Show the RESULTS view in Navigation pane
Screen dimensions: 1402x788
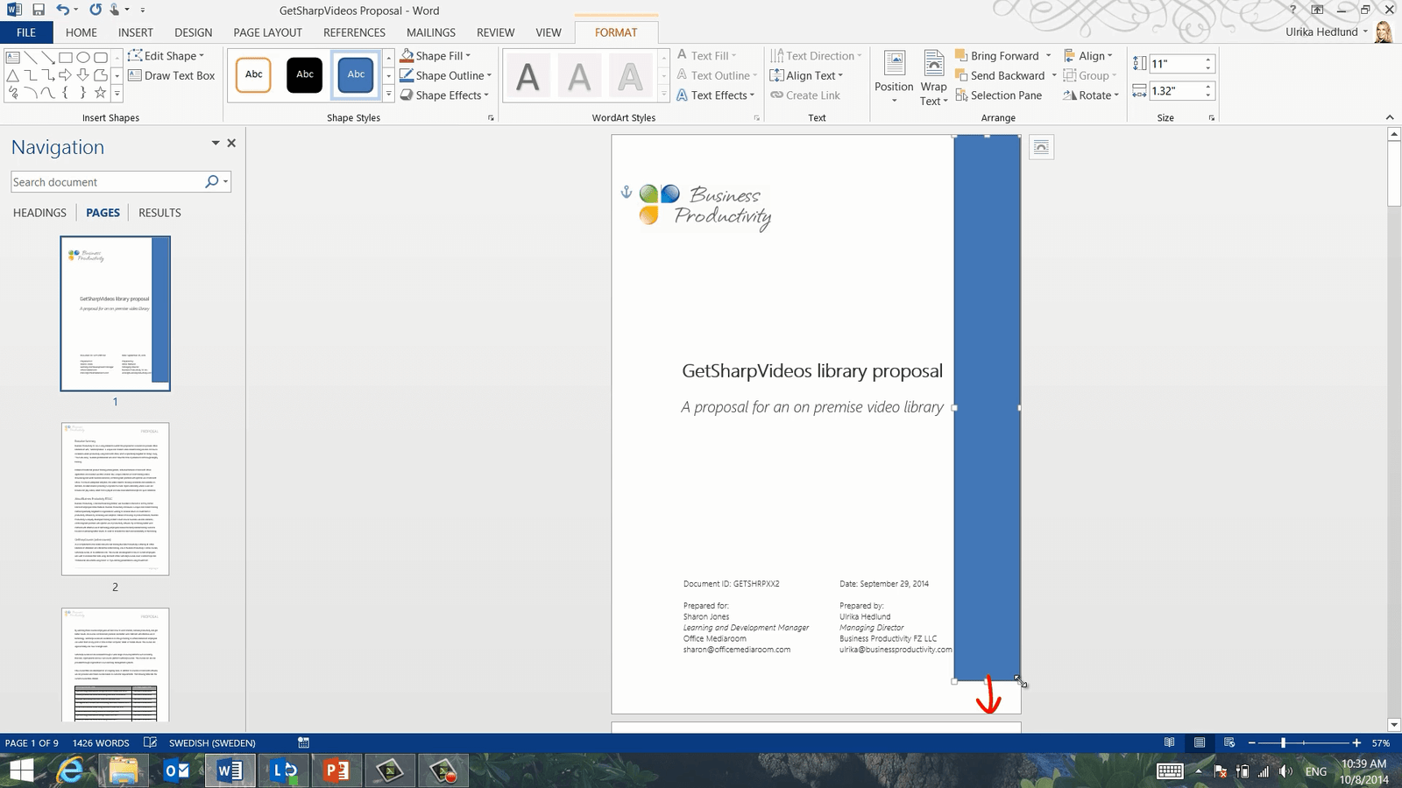(159, 213)
